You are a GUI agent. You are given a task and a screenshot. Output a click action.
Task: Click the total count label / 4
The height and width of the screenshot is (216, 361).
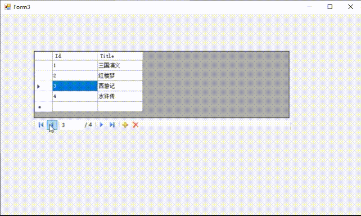pos(88,125)
